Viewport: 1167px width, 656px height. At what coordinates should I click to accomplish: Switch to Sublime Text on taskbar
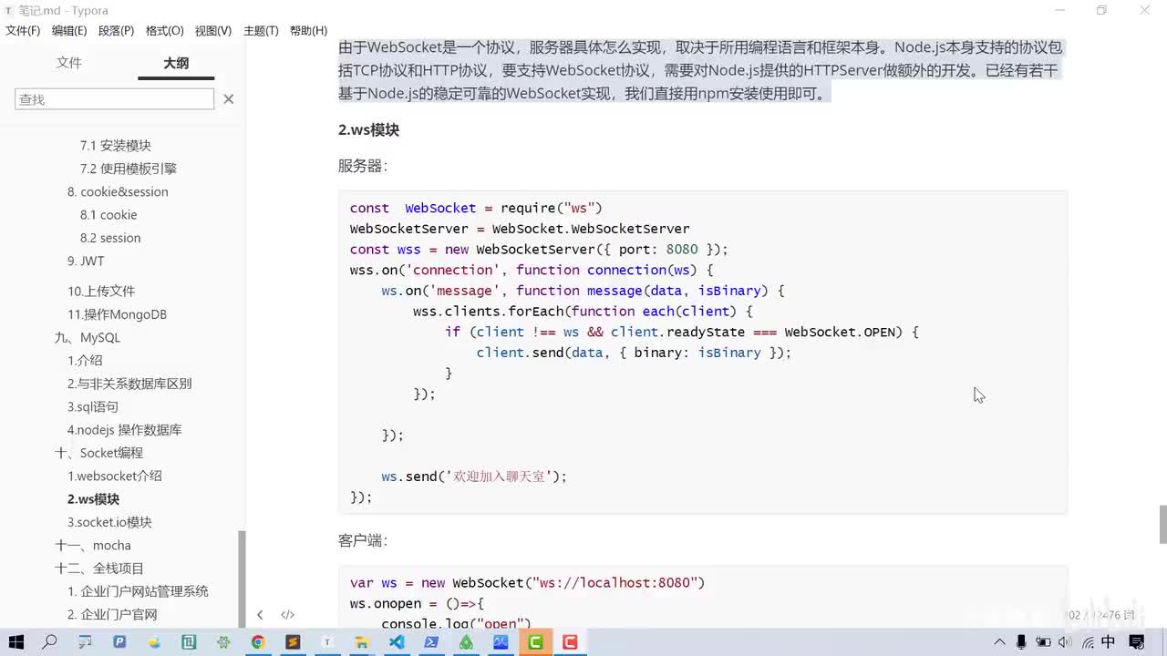(x=293, y=642)
